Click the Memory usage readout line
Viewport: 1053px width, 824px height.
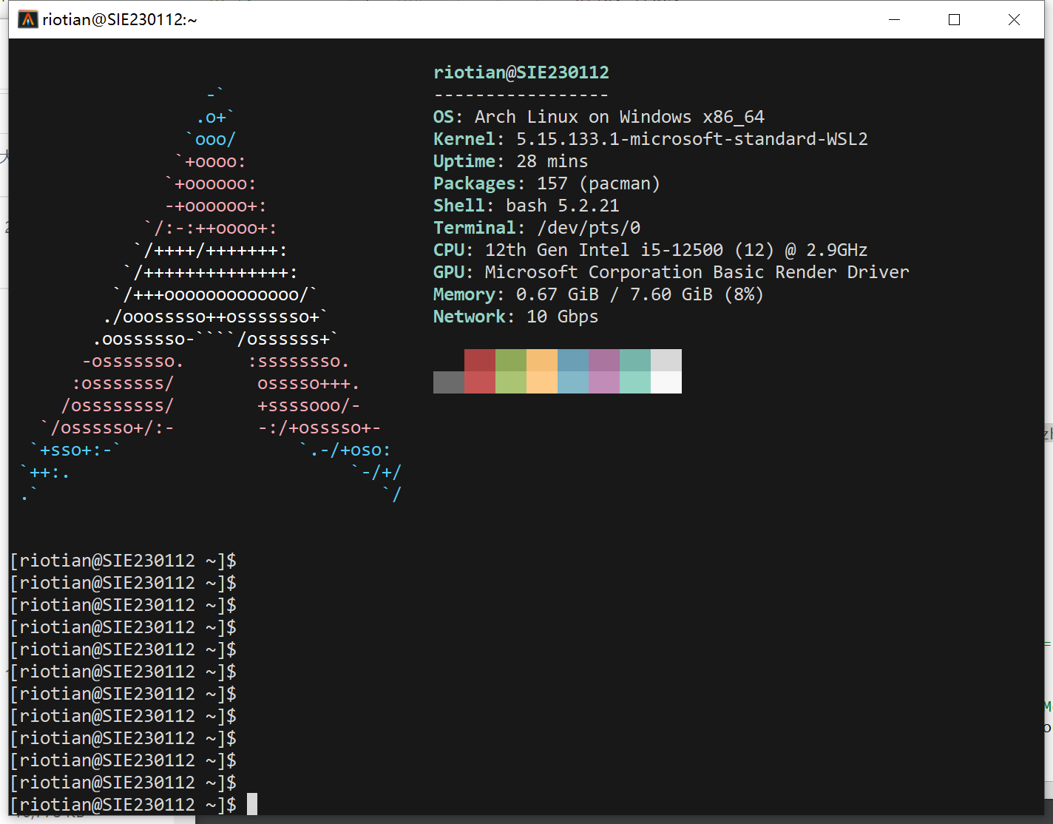(597, 294)
